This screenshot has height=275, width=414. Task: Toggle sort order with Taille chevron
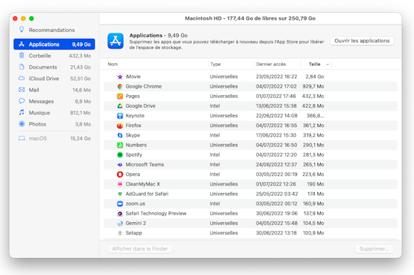(328, 65)
